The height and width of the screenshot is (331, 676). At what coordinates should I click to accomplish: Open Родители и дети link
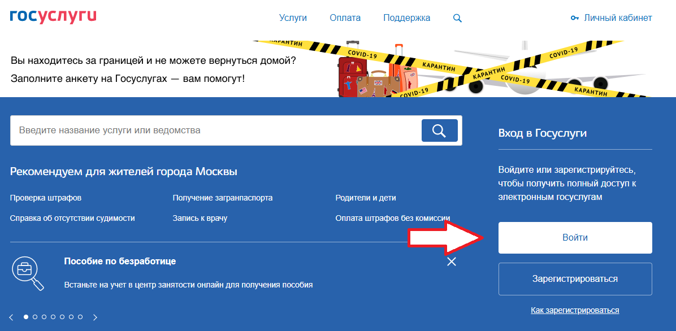pos(366,198)
